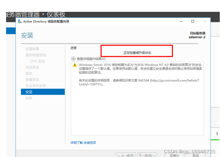Click the 上一步(P) button
Screen dimensions: 220x157
pos(126,155)
